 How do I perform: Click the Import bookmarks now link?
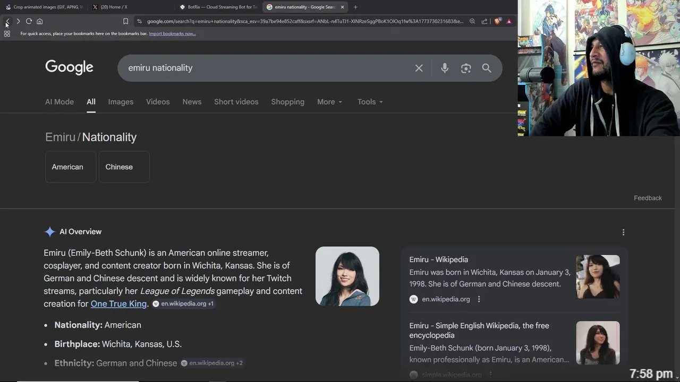pyautogui.click(x=172, y=33)
